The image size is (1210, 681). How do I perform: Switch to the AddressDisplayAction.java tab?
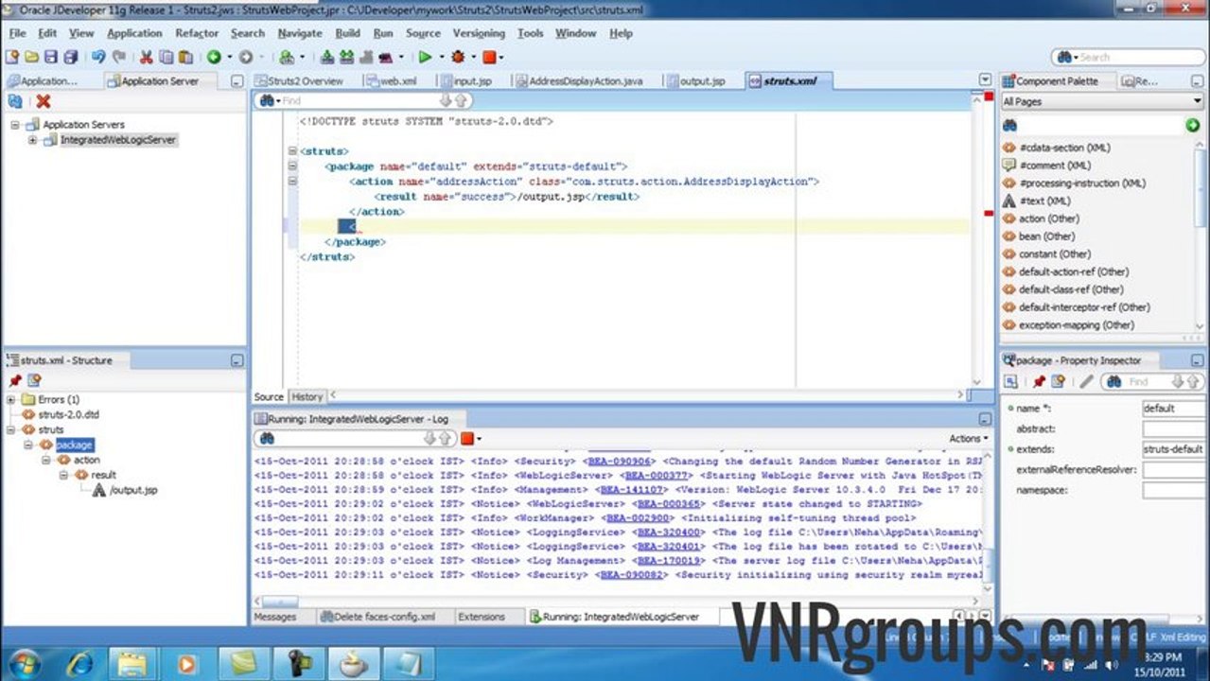[x=584, y=81]
